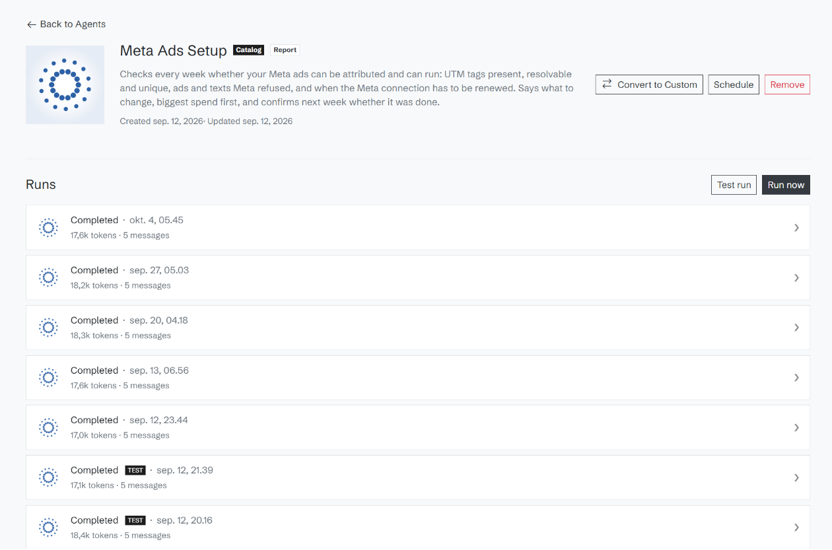Go back to Agents
832x550 pixels.
click(66, 24)
